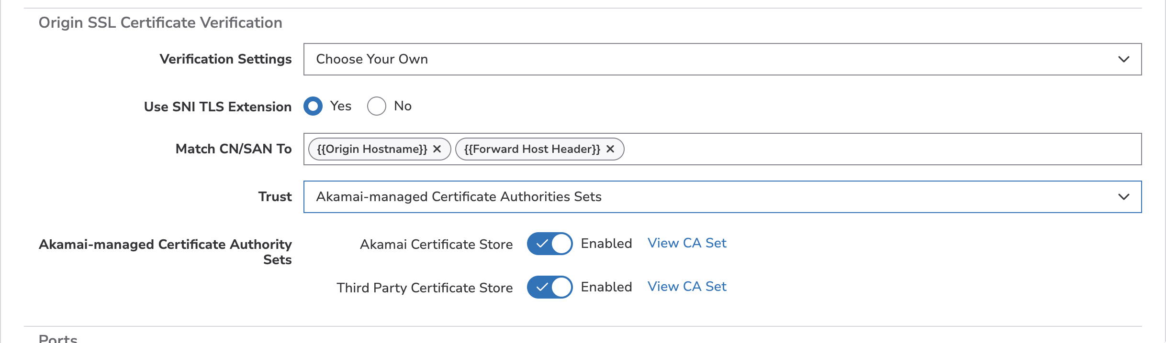
Task: Click the {{Forward Host Header}} tag text
Action: coord(532,149)
